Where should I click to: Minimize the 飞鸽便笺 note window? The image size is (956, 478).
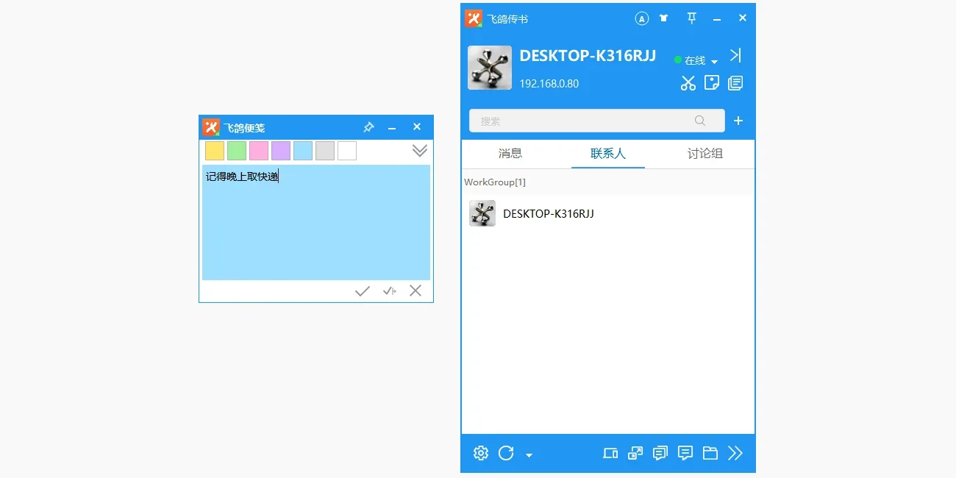pos(392,129)
